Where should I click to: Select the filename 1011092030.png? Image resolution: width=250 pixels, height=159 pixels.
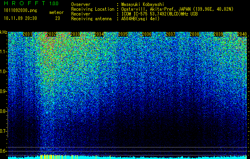(x=21, y=10)
